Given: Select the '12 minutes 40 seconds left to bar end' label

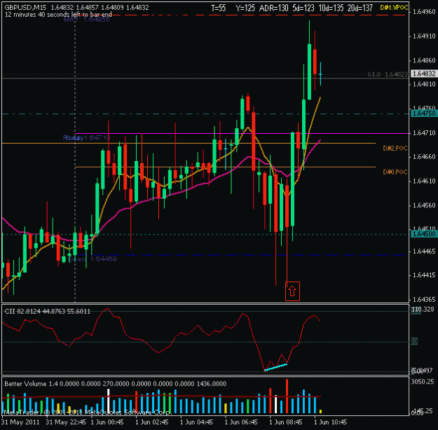Looking at the screenshot, I should pos(58,15).
